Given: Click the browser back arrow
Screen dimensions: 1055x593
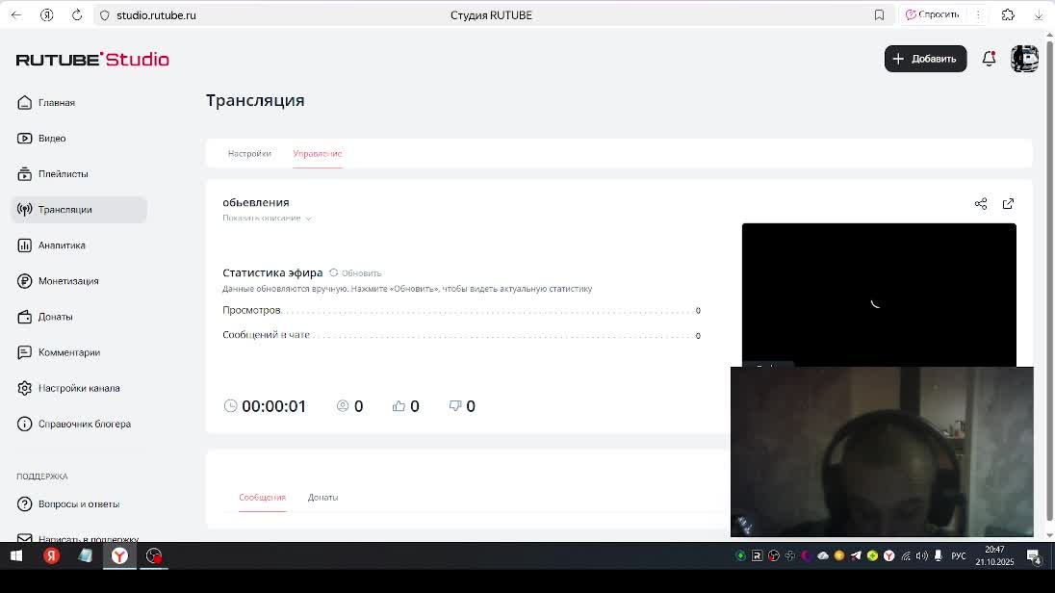Looking at the screenshot, I should click(x=16, y=15).
